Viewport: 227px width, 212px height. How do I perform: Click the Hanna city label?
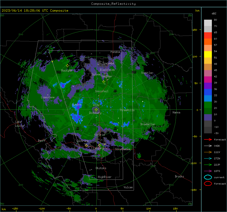176,112
